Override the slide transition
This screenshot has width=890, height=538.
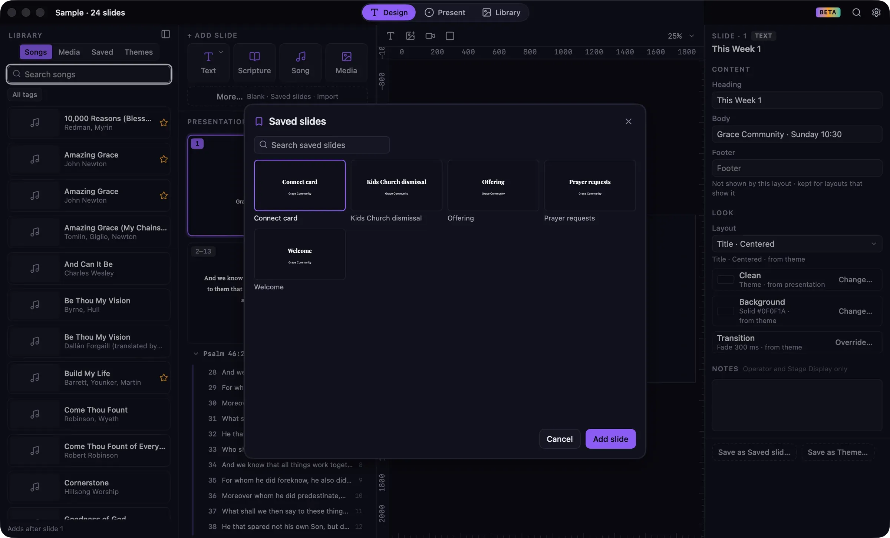(854, 342)
